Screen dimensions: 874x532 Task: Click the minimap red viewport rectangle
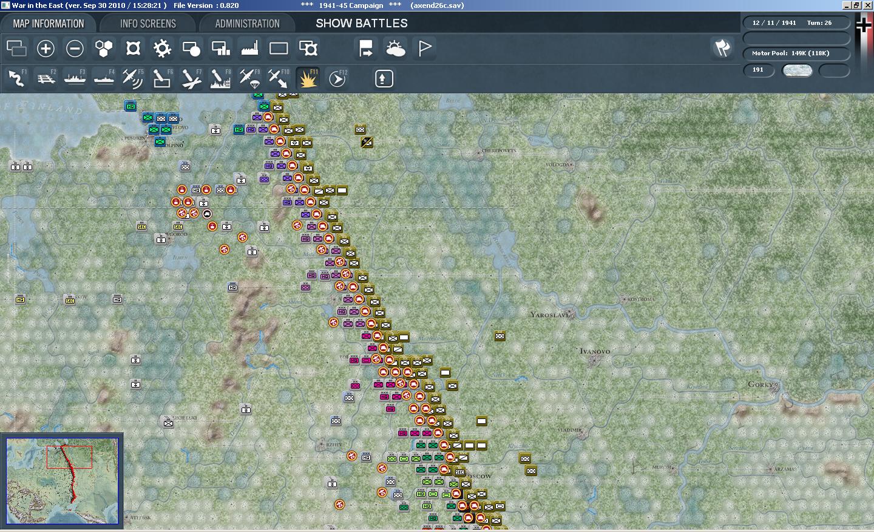pyautogui.click(x=69, y=457)
